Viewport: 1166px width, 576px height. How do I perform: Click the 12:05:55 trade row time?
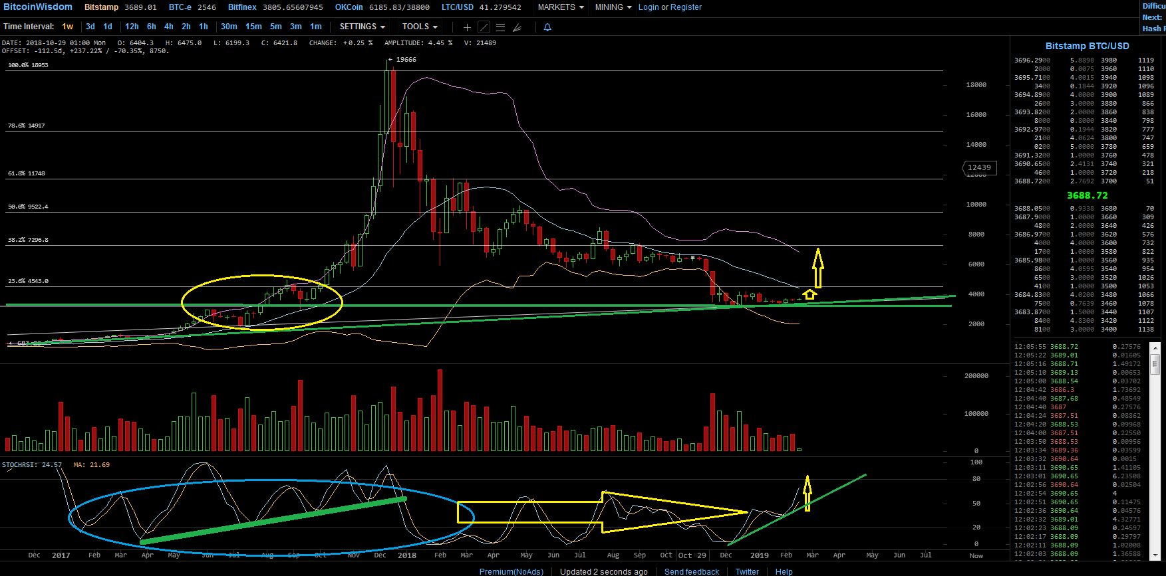click(1030, 347)
